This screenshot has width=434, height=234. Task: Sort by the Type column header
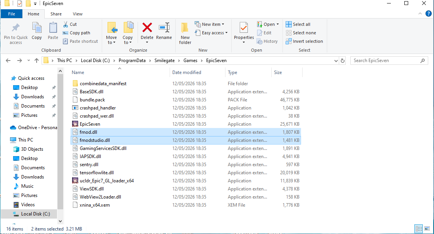tap(232, 72)
